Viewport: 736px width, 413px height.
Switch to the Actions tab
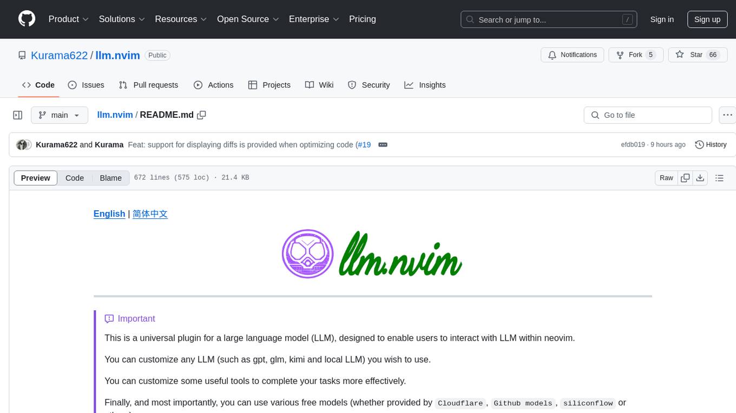click(x=214, y=85)
